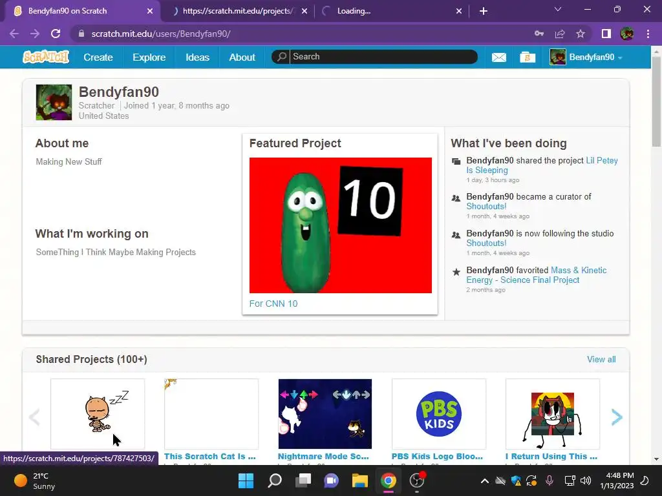Click the browser address bar URL

(161, 34)
